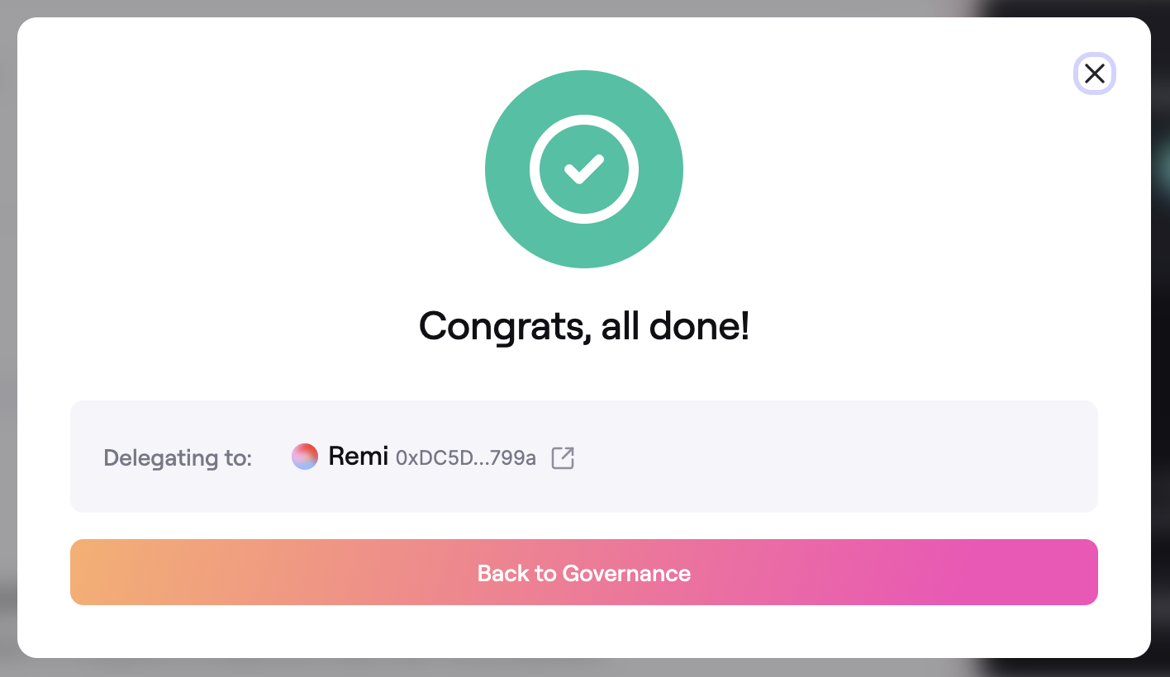The width and height of the screenshot is (1170, 677).
Task: Click the truncated address 0xDC5D...799a
Action: point(466,457)
